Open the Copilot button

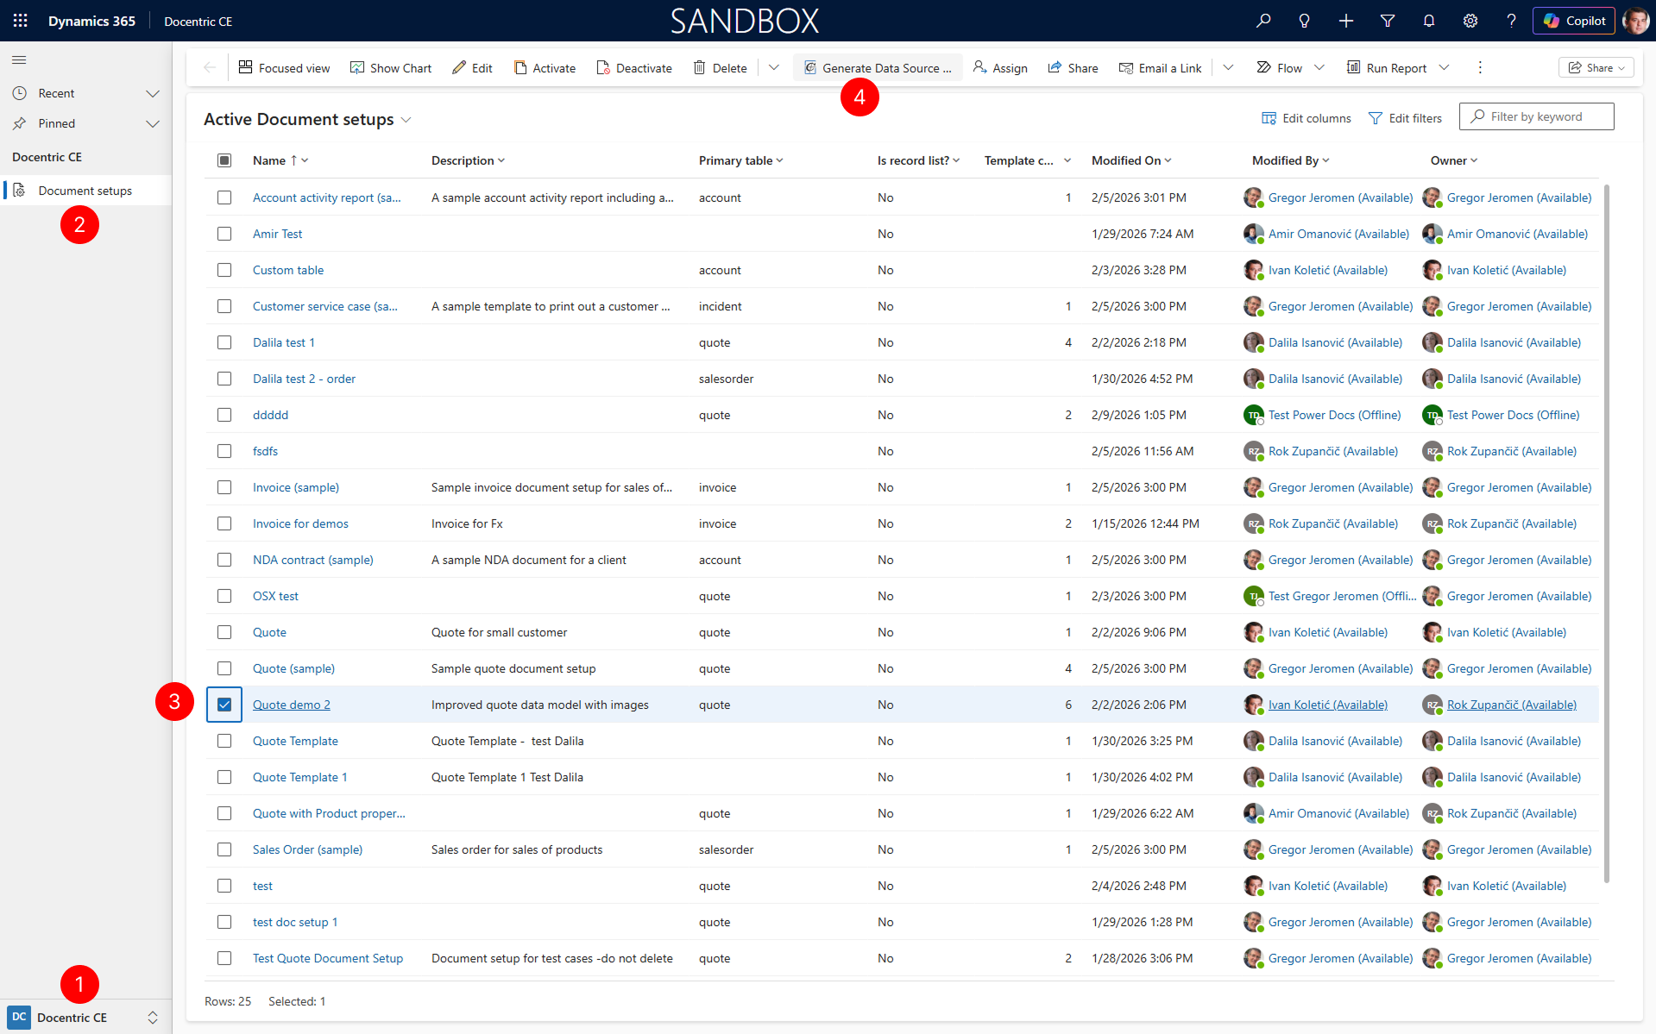(x=1574, y=21)
